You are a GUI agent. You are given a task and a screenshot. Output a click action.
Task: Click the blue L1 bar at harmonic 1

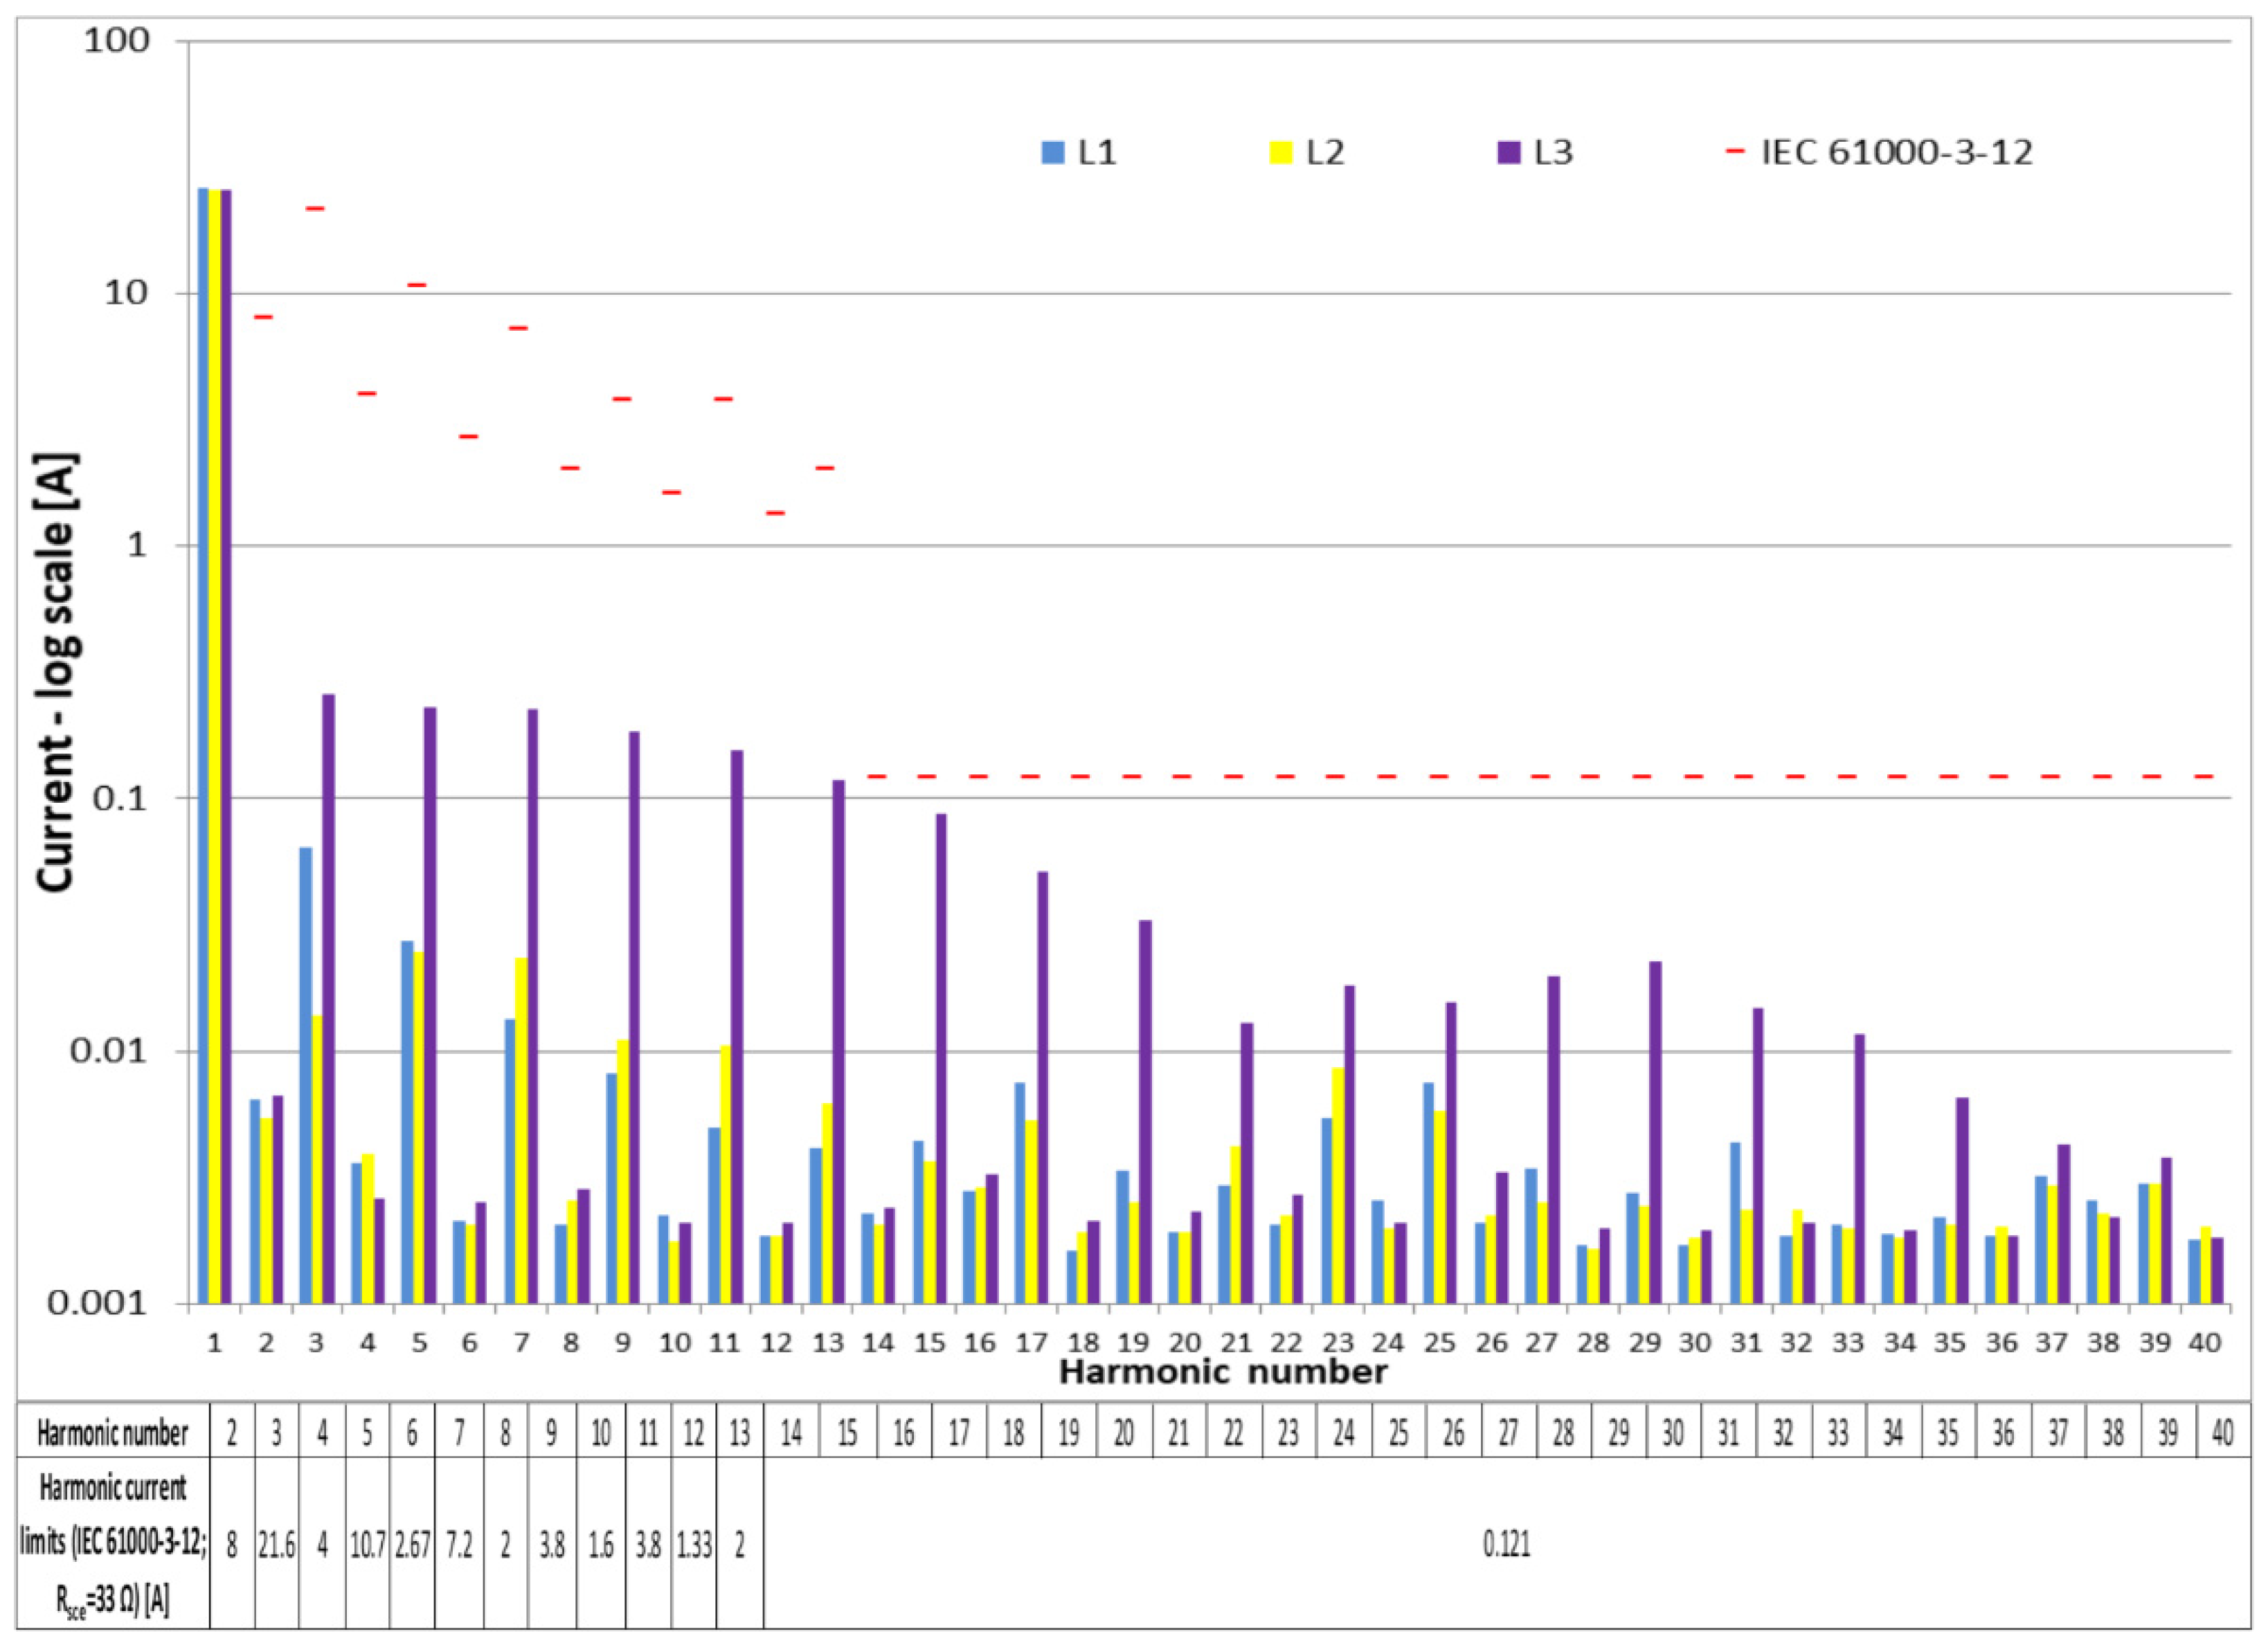(203, 745)
